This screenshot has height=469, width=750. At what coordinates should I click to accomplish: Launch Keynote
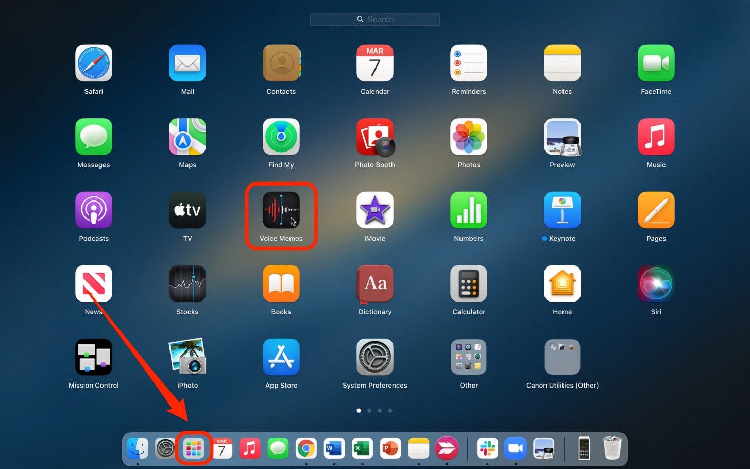[562, 210]
